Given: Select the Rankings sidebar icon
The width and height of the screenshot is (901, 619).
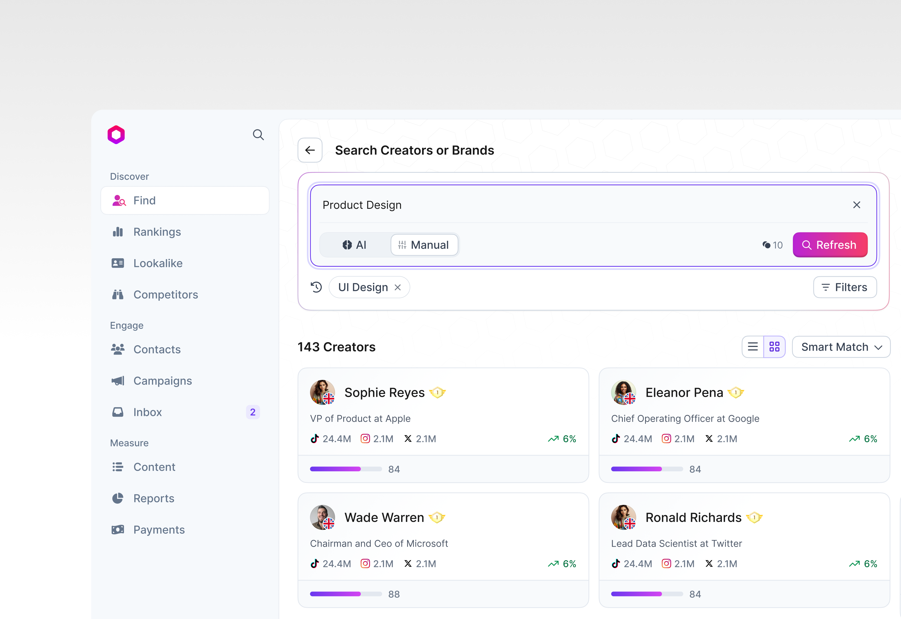Looking at the screenshot, I should [x=118, y=232].
